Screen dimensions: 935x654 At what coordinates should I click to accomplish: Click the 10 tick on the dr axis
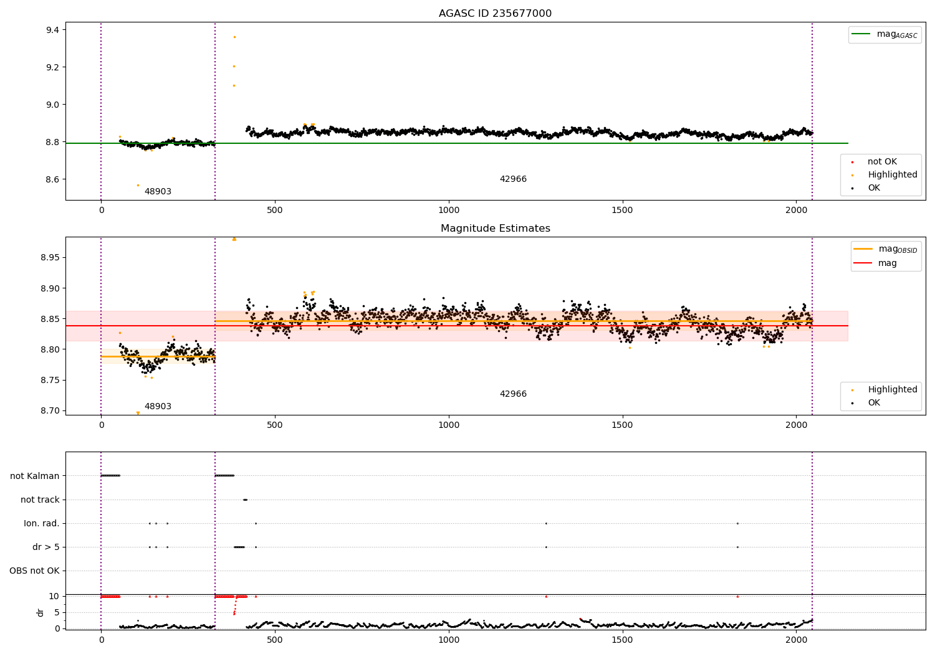click(x=54, y=596)
